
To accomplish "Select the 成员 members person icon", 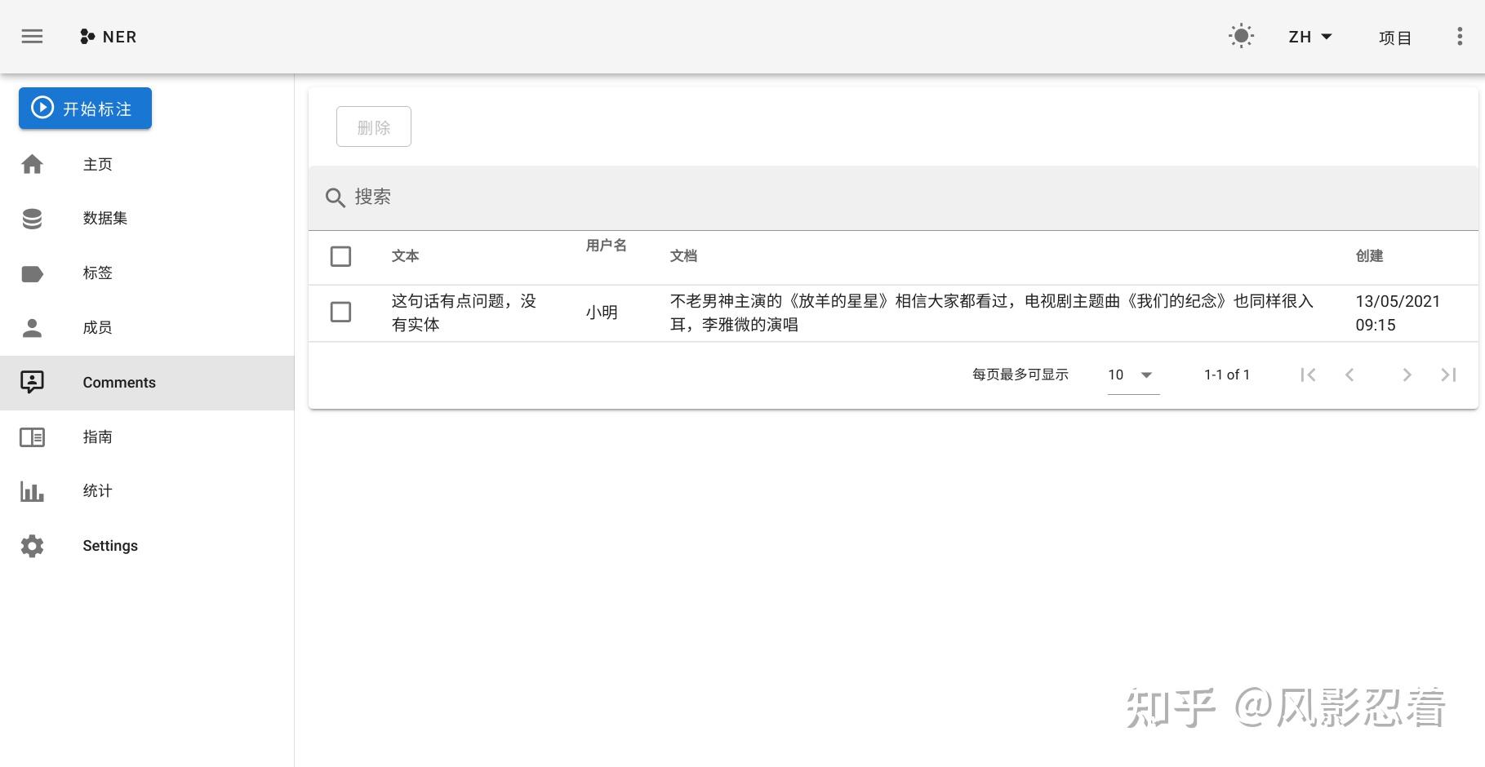I will click(32, 327).
